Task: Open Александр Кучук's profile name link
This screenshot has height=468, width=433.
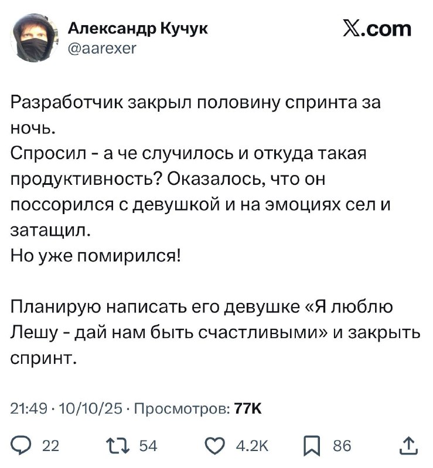Action: click(138, 29)
